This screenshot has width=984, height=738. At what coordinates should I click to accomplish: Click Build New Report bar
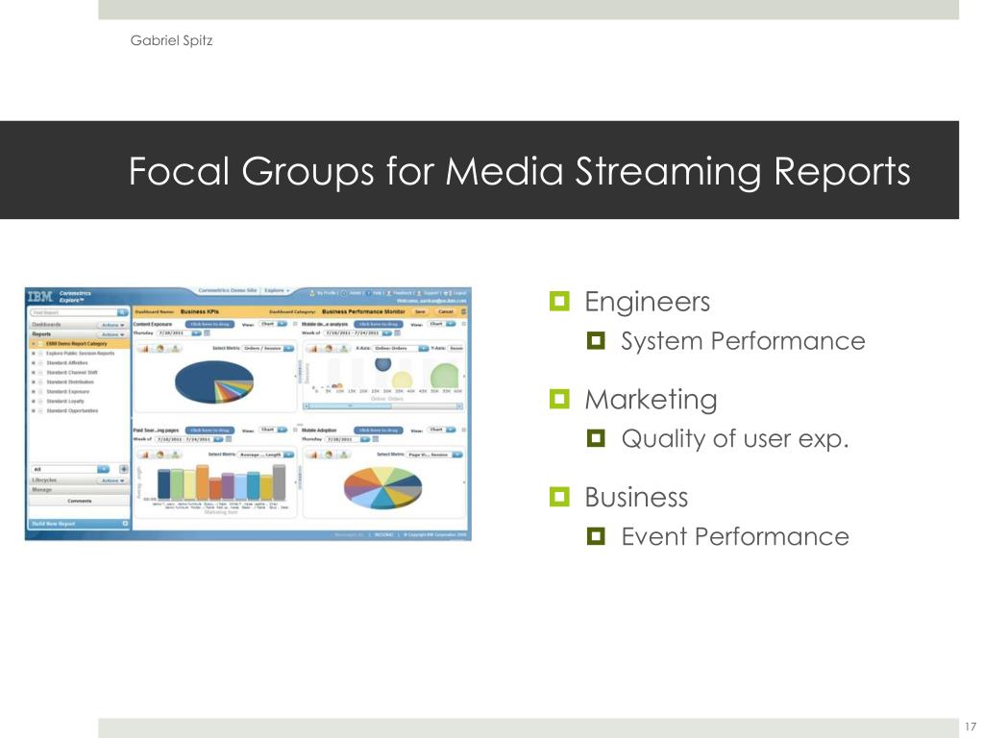(79, 523)
